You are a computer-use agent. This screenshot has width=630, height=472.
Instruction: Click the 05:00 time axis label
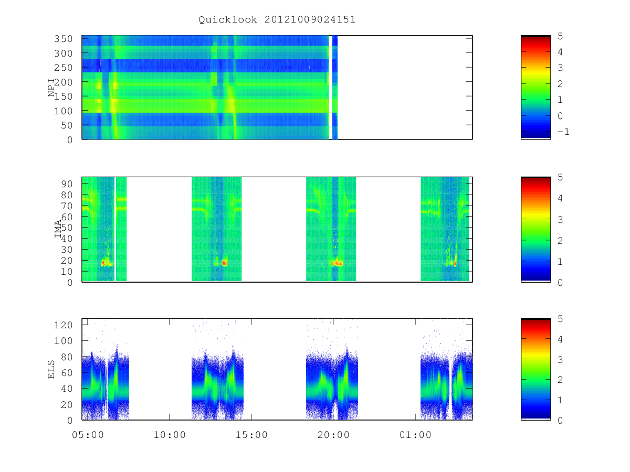88,435
